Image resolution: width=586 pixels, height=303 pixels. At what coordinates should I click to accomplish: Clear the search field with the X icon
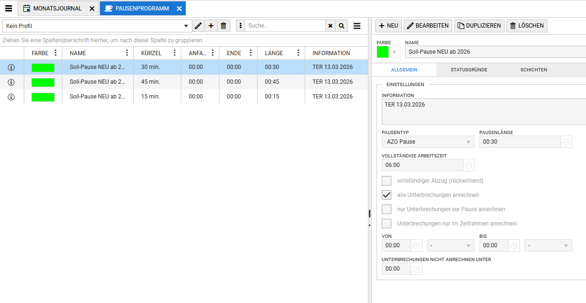tap(330, 26)
